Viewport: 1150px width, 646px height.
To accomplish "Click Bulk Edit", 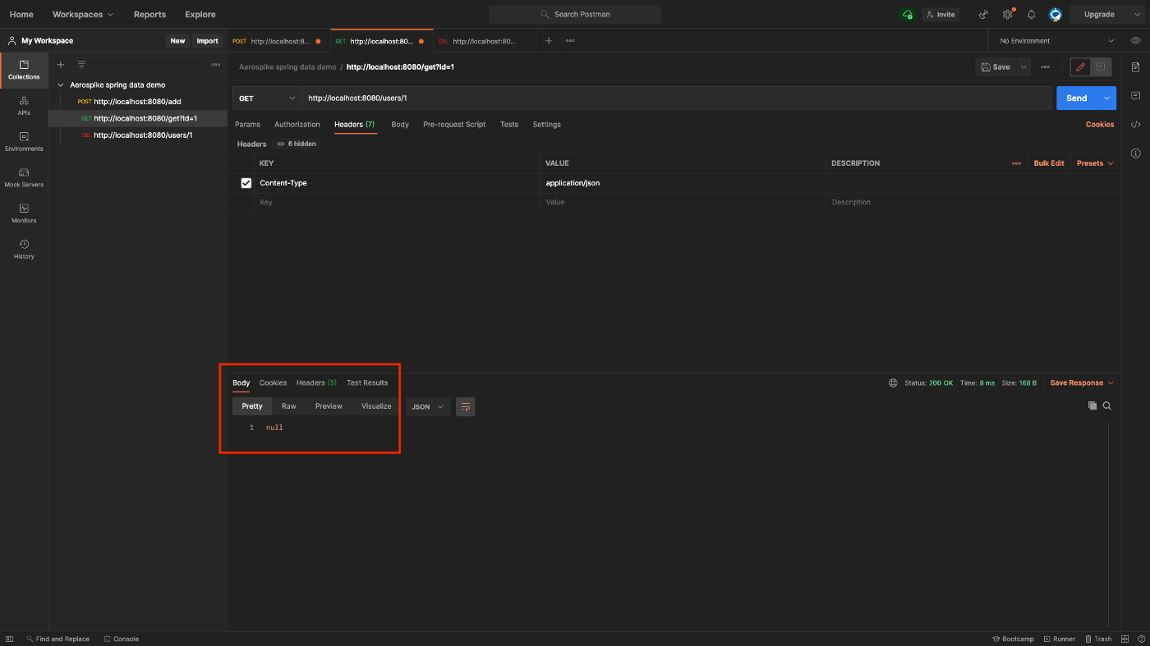I will coord(1049,163).
